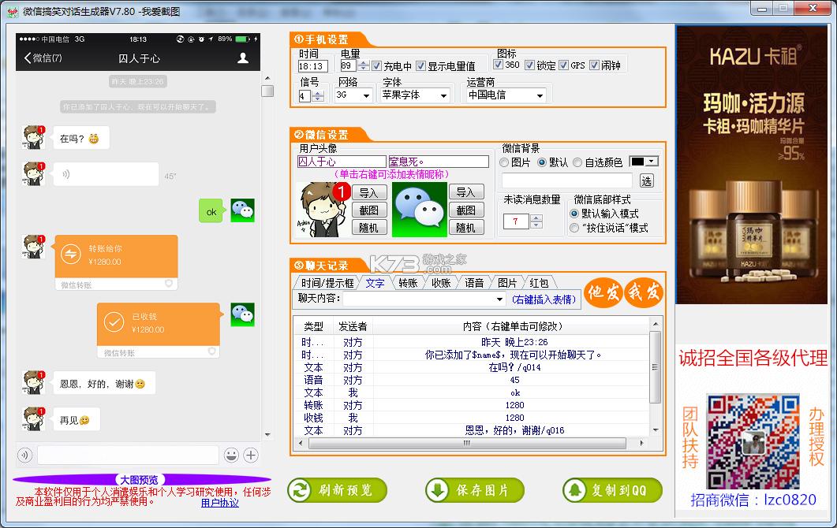Toggle the 360 icon checkbox
837x528 pixels.
click(498, 65)
